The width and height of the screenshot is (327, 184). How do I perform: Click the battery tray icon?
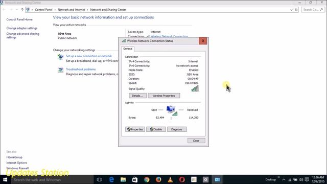click(x=295, y=179)
